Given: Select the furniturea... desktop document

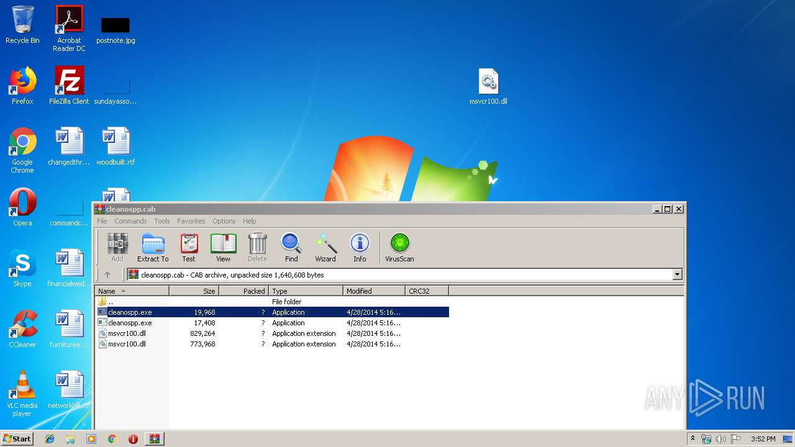Looking at the screenshot, I should click(69, 329).
